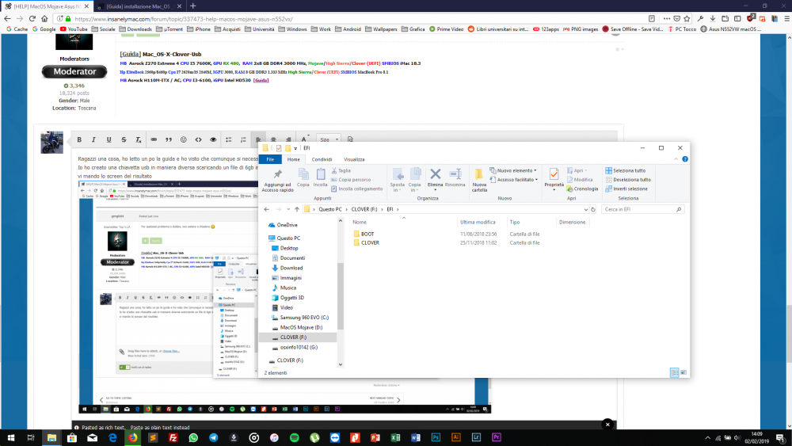Go up one folder level in Explorer

pos(297,209)
